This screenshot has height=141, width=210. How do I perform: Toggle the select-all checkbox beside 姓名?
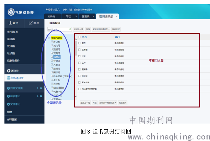click(x=79, y=37)
